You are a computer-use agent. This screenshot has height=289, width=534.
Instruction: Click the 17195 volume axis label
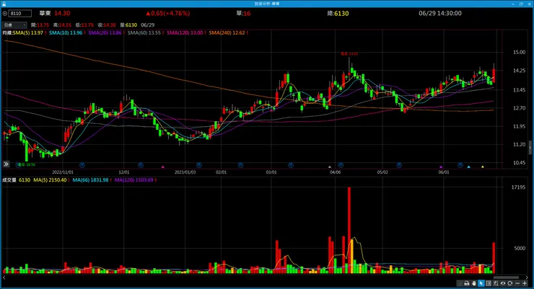518,187
